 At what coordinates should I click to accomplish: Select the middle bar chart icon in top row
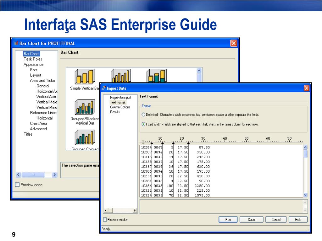[x=121, y=76]
